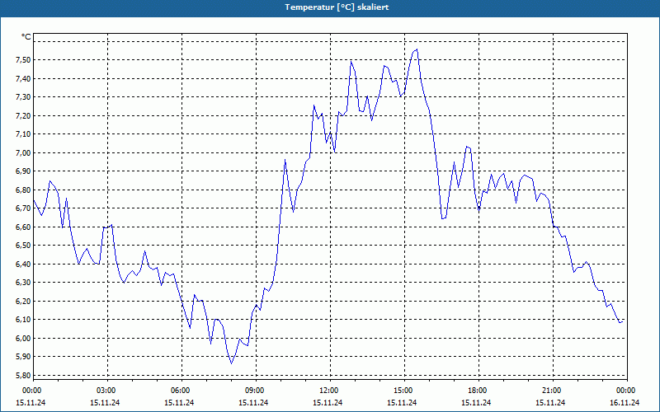Screen dimensions: 660x412
Task: Click the 15:00 time axis label
Action: (403, 391)
